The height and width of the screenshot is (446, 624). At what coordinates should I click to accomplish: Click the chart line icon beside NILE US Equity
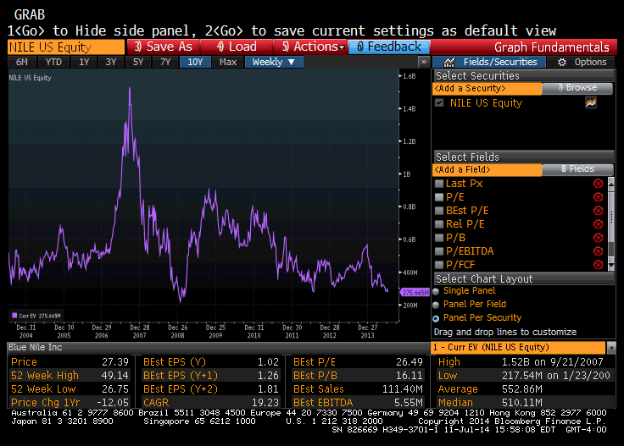[591, 103]
